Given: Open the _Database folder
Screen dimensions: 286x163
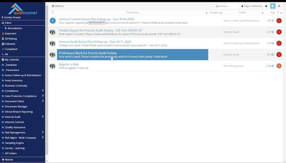Looking at the screenshot, I should pos(9,65).
